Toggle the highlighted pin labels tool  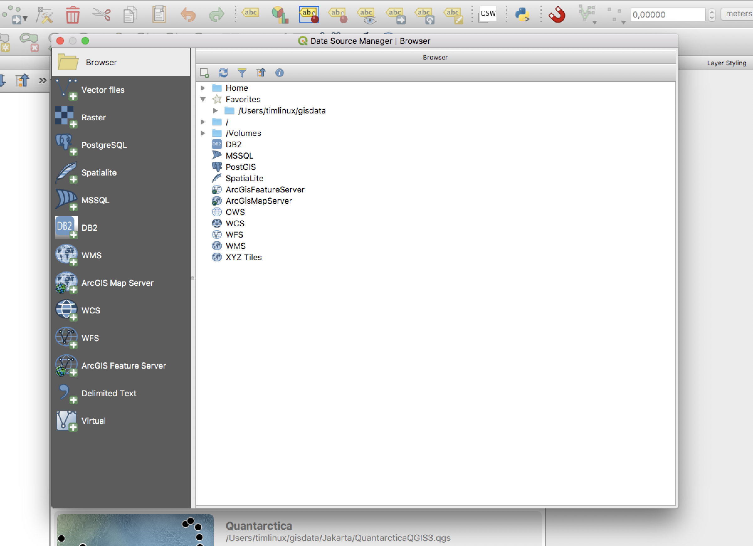coord(309,14)
